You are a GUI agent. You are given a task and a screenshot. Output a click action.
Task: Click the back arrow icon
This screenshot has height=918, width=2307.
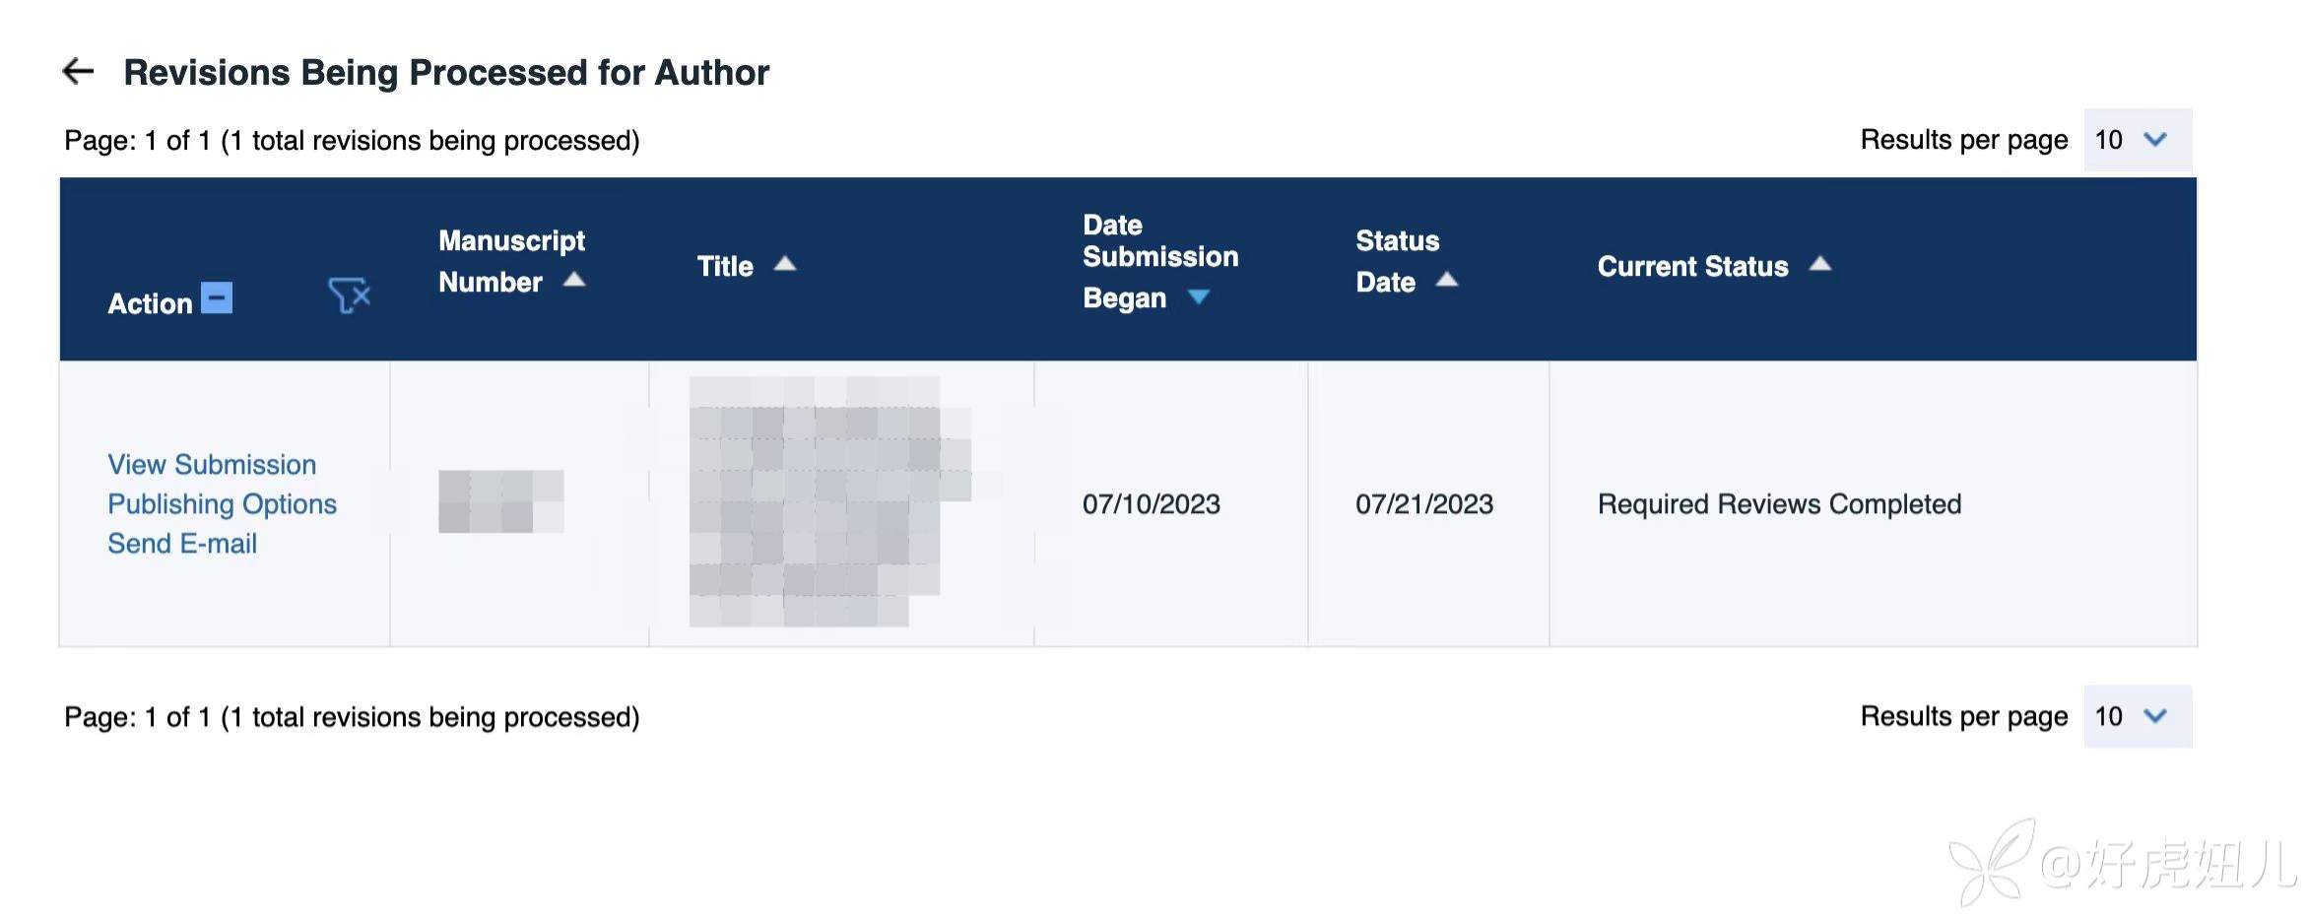(78, 71)
